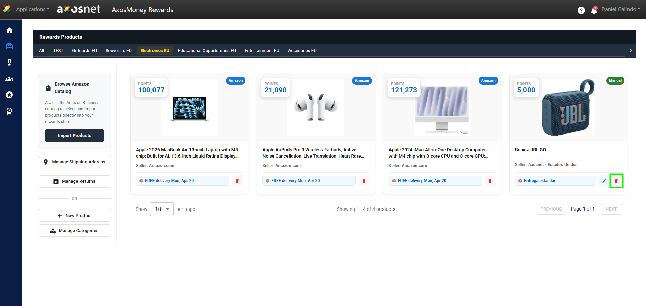Click the New Product button
646x306 pixels.
click(x=74, y=216)
